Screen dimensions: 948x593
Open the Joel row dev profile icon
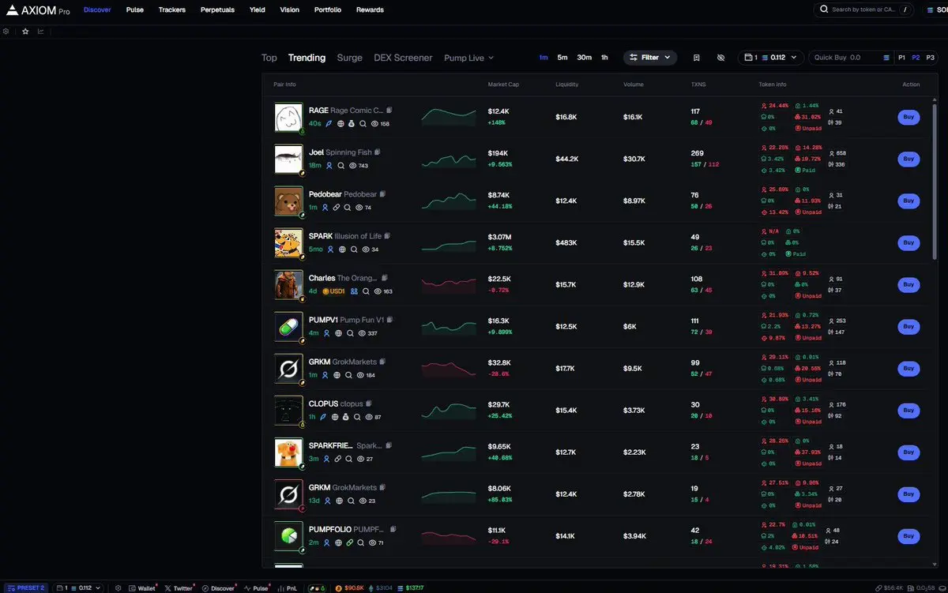pyautogui.click(x=329, y=166)
